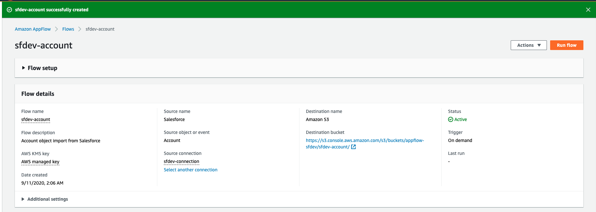
Task: Click the AWS managed key value
Action: 40,162
